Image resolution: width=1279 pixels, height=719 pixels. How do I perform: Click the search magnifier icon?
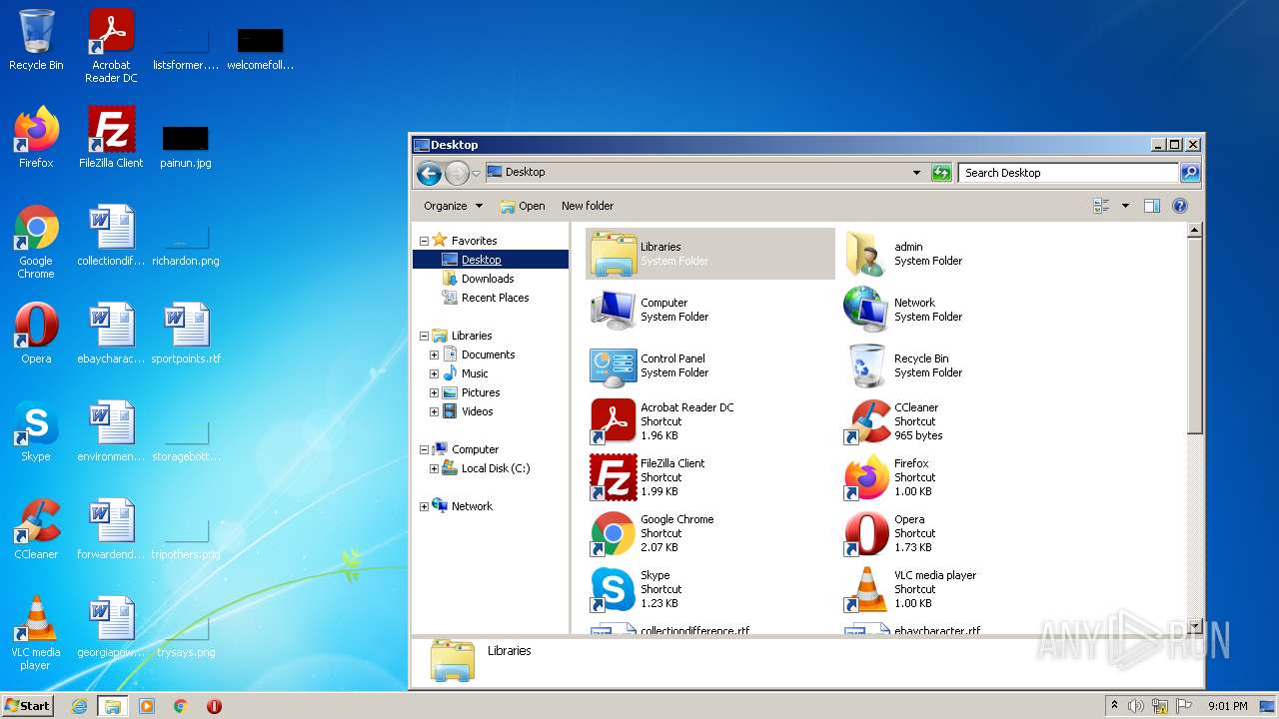(x=1190, y=173)
